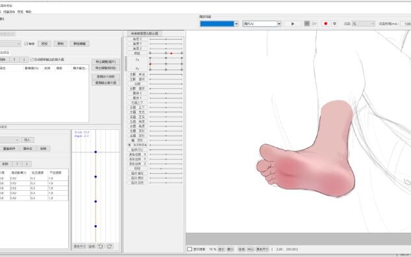Image resolution: width=411 pixels, height=257 pixels.
Task: Toggle the loop icon next to stop
Action: 314,23
